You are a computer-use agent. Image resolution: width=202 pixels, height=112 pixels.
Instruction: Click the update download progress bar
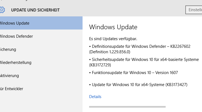[127, 107]
